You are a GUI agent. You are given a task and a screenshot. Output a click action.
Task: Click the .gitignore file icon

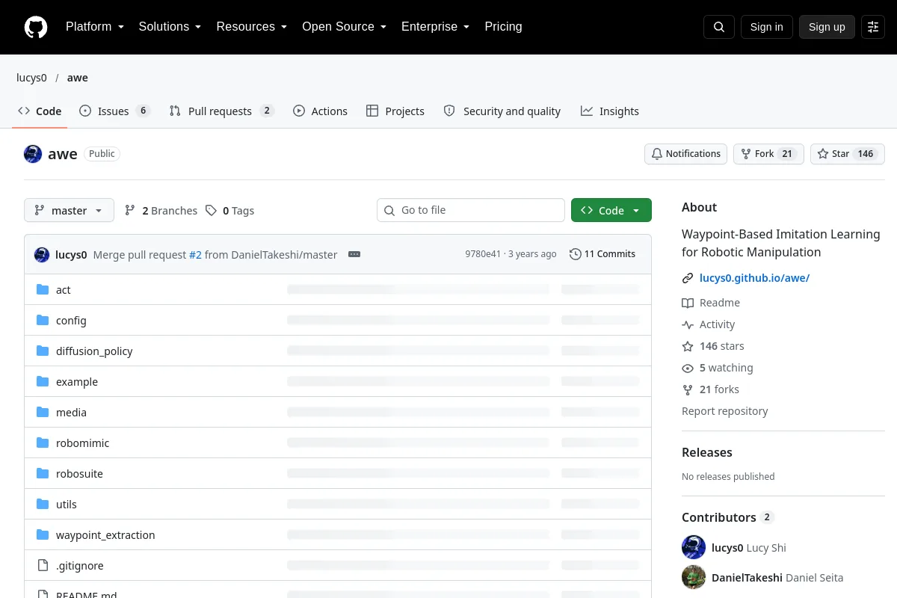tap(43, 565)
